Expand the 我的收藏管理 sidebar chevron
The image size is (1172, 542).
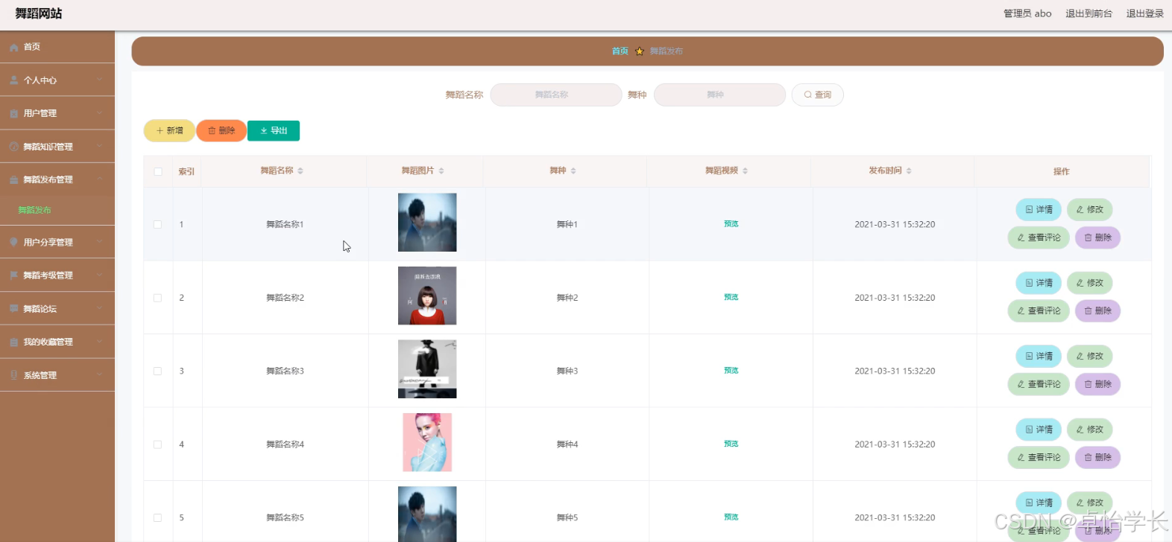[x=100, y=342]
